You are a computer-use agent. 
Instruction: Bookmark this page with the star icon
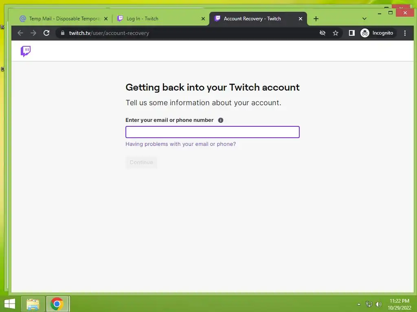[336, 33]
